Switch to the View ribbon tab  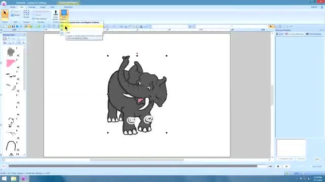tap(52, 7)
